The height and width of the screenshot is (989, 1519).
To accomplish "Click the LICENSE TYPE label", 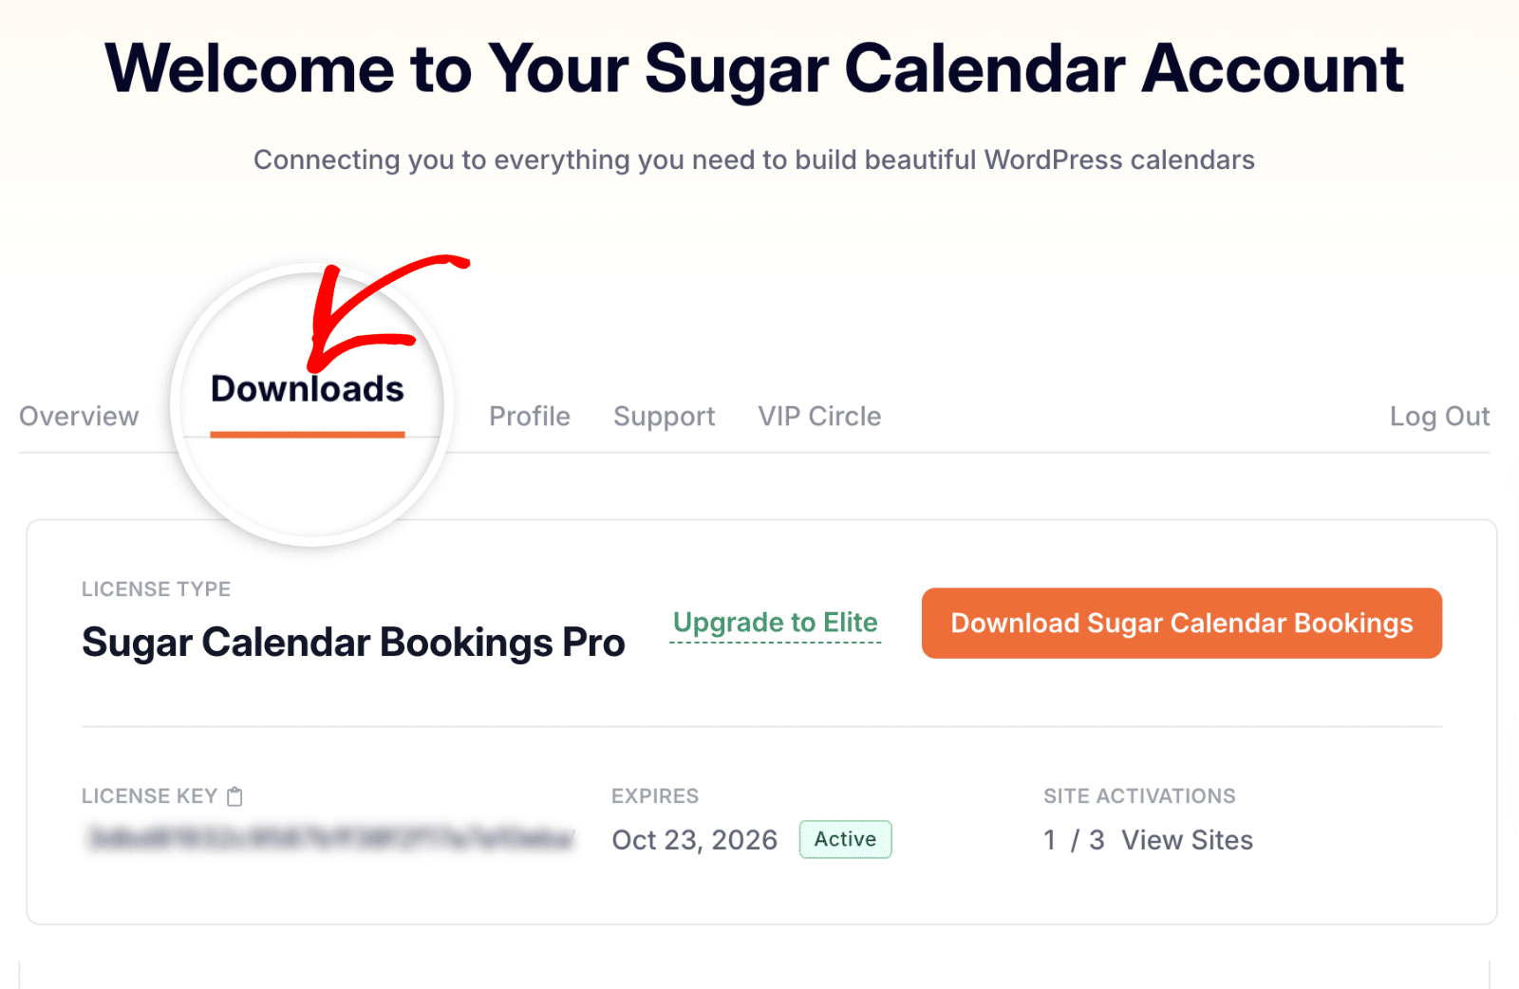I will [x=156, y=588].
